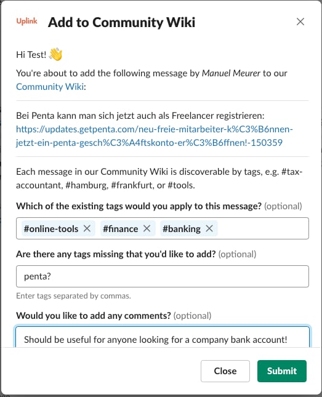Select the #online-tools tag chip label
Viewport: 322px width, 397px height.
tap(51, 228)
